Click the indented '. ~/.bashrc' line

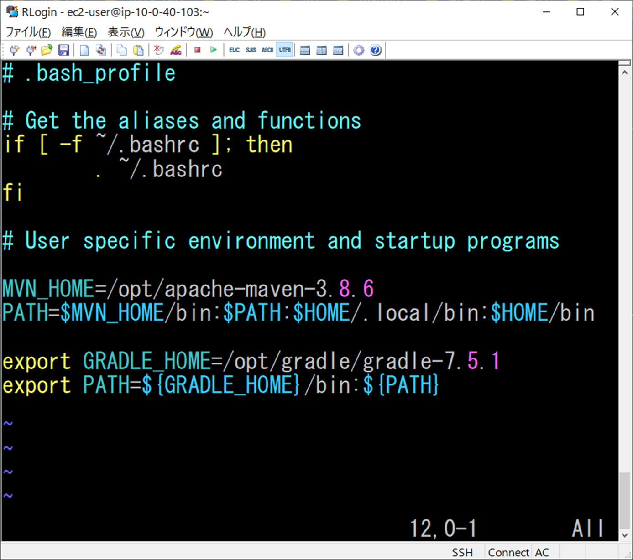[x=159, y=169]
